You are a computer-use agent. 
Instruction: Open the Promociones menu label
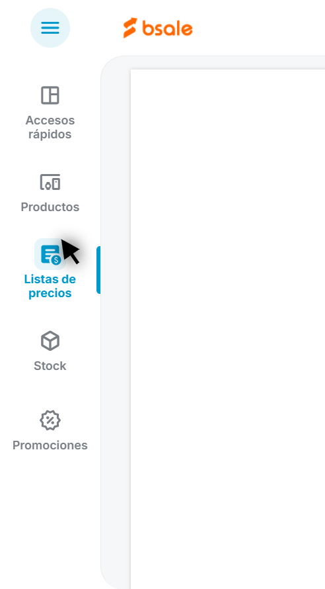pos(50,445)
